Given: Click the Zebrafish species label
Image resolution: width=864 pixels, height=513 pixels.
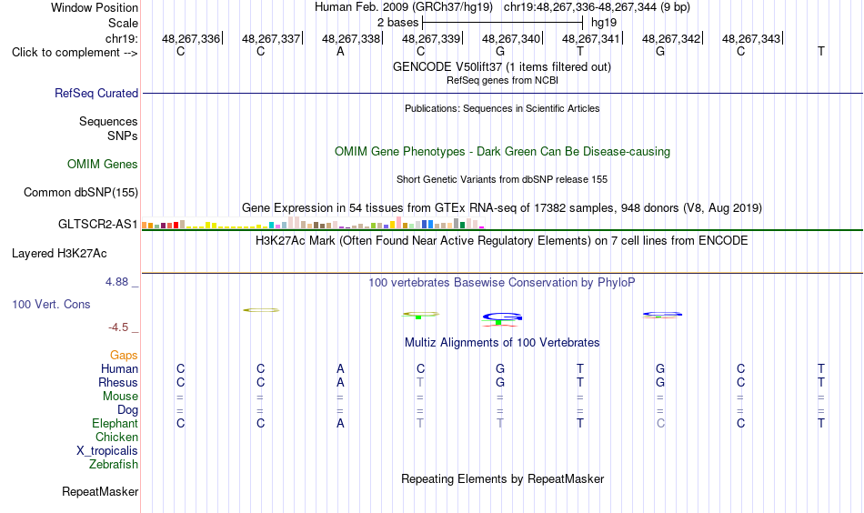Looking at the screenshot, I should pyautogui.click(x=113, y=465).
